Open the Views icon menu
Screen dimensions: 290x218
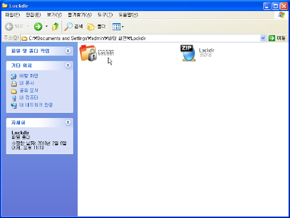(x=117, y=27)
